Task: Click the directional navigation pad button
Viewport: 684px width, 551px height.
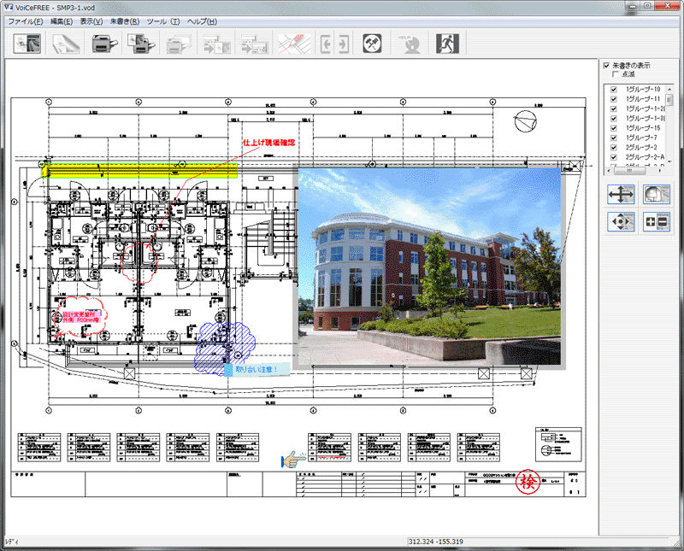Action: pyautogui.click(x=622, y=222)
